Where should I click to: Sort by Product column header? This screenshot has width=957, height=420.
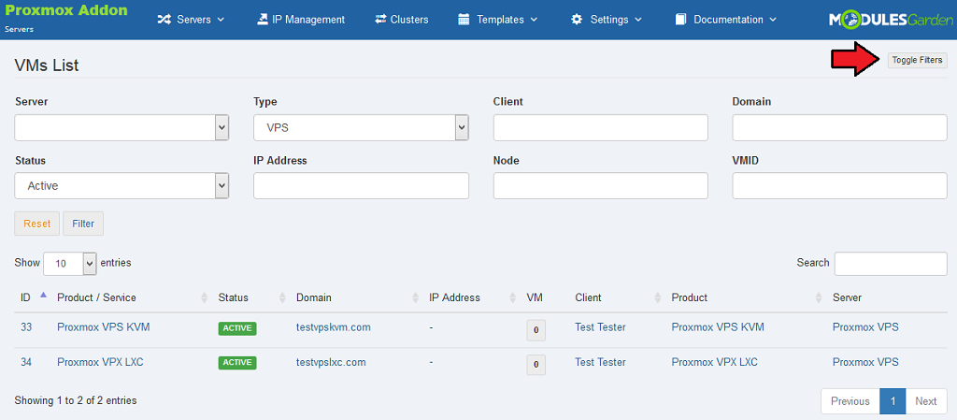[747, 297]
